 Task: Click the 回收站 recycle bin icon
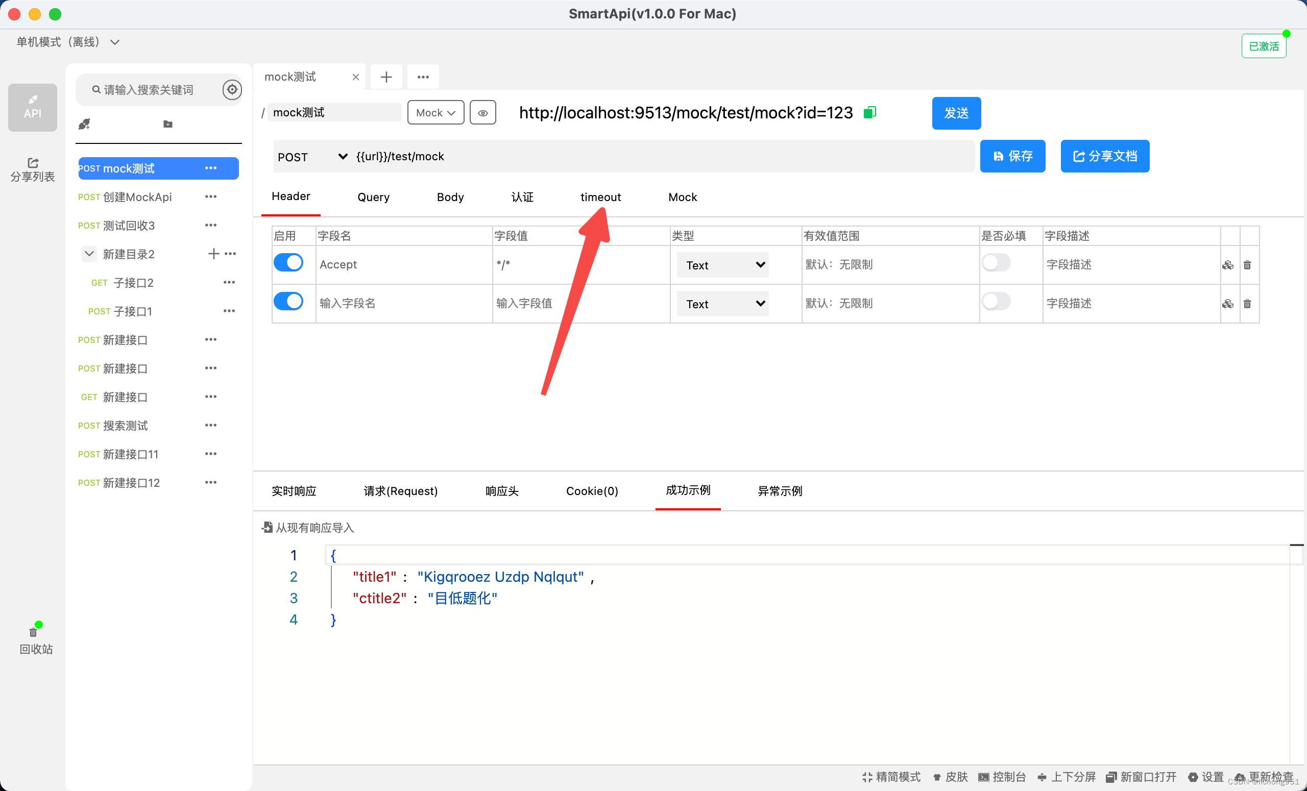coord(33,631)
